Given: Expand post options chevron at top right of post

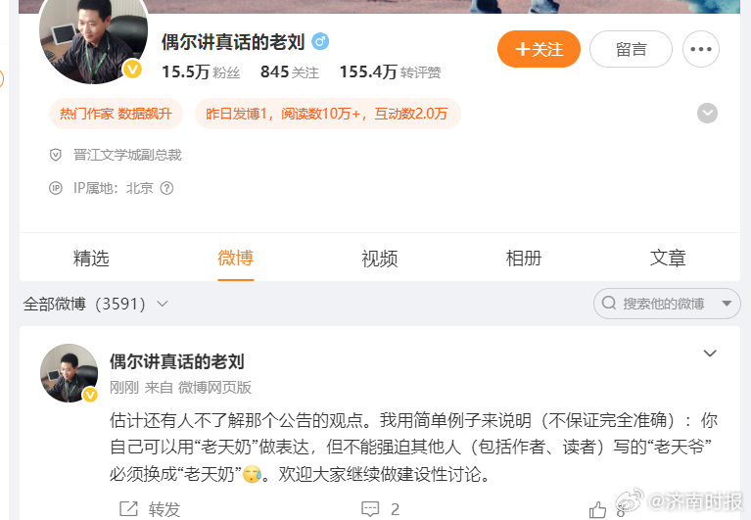Looking at the screenshot, I should [709, 354].
